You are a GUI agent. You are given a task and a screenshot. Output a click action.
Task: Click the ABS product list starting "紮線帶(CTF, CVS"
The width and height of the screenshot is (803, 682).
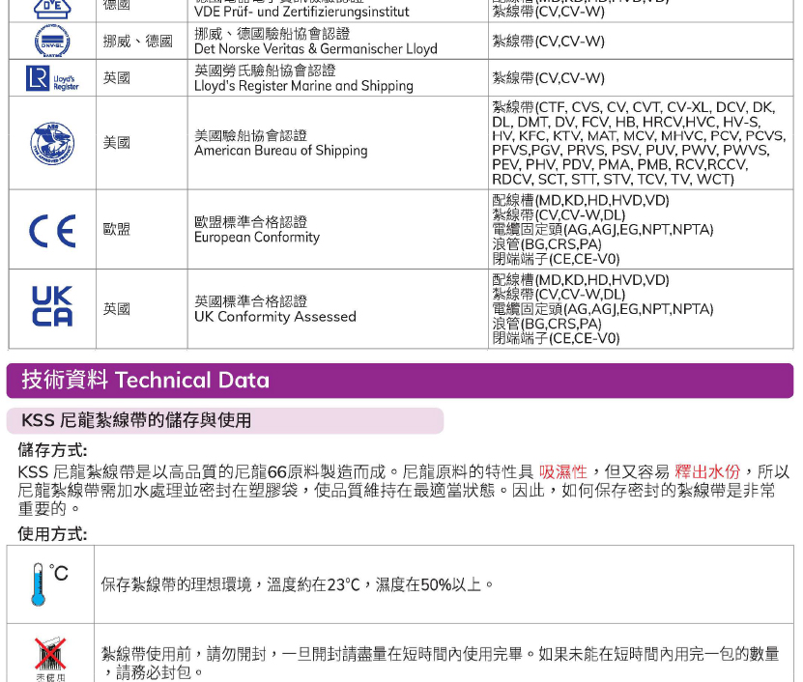point(639,143)
